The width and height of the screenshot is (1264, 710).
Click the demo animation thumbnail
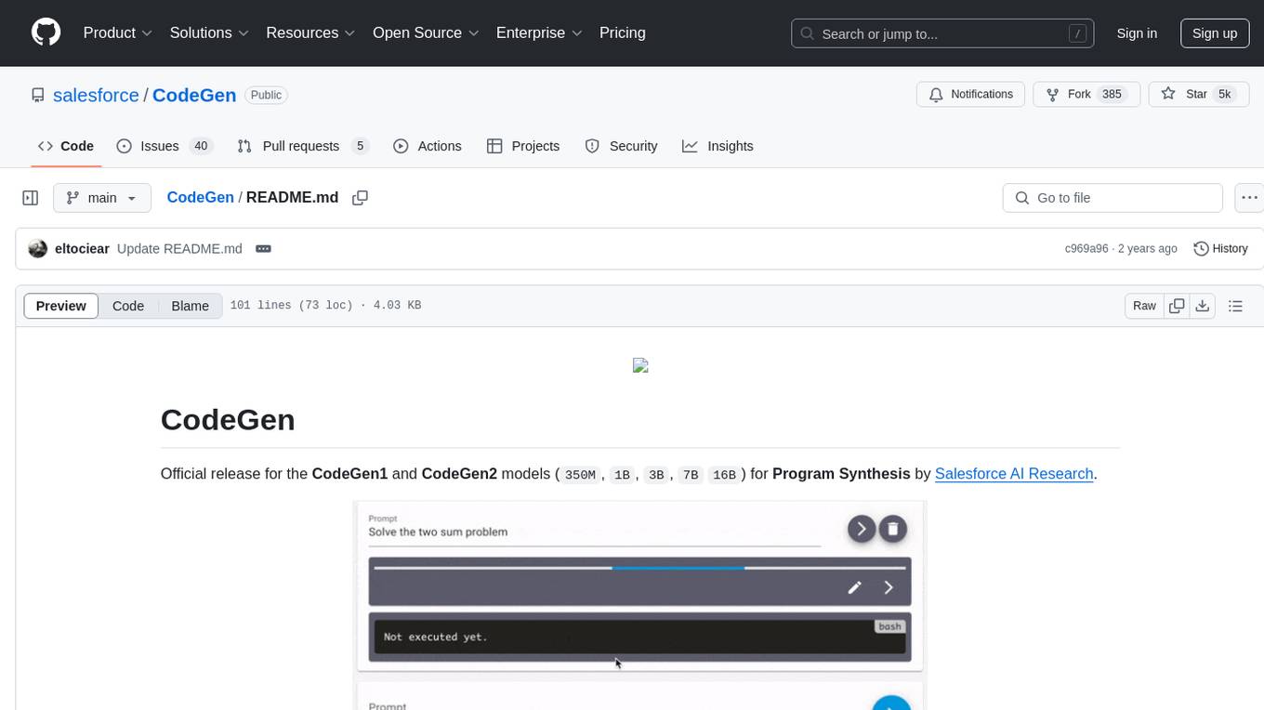click(640, 605)
